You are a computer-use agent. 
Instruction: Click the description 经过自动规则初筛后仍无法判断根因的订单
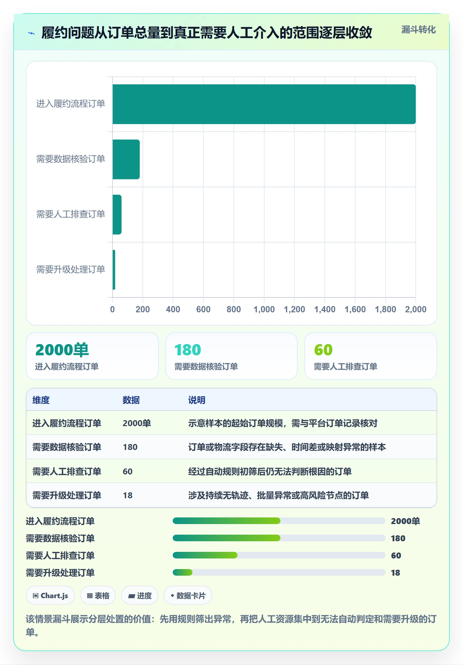coord(270,471)
